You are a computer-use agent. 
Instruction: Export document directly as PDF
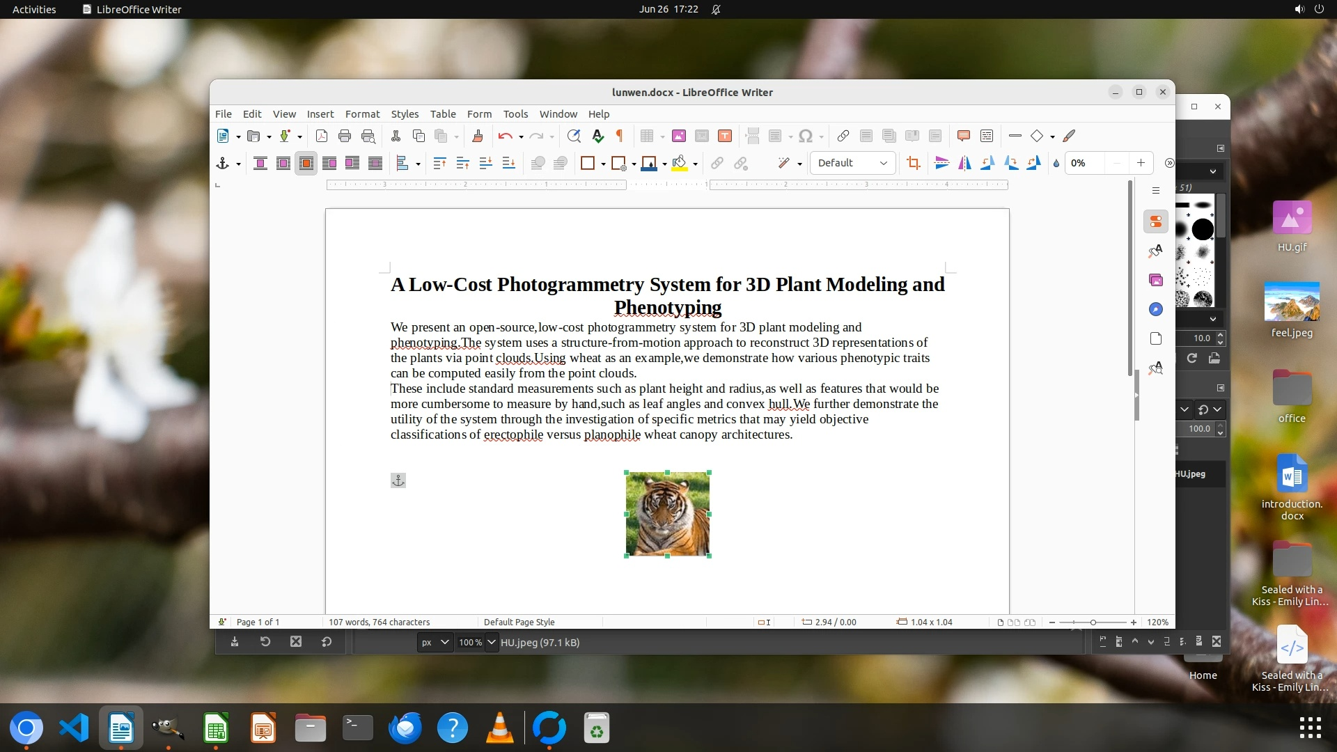[322, 136]
